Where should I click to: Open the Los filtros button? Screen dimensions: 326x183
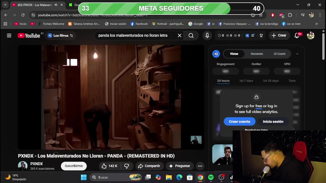click(61, 36)
